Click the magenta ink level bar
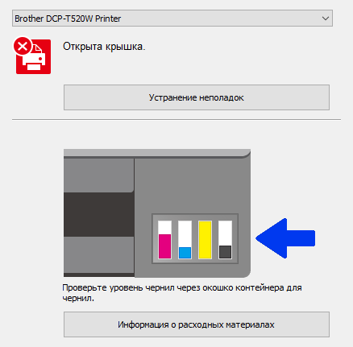This screenshot has width=353, height=347. click(x=164, y=246)
